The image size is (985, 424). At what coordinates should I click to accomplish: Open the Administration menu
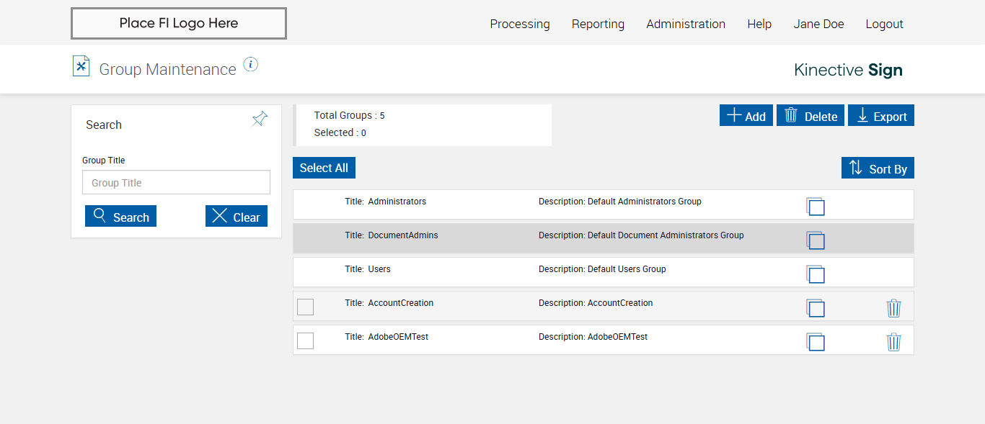pyautogui.click(x=686, y=24)
